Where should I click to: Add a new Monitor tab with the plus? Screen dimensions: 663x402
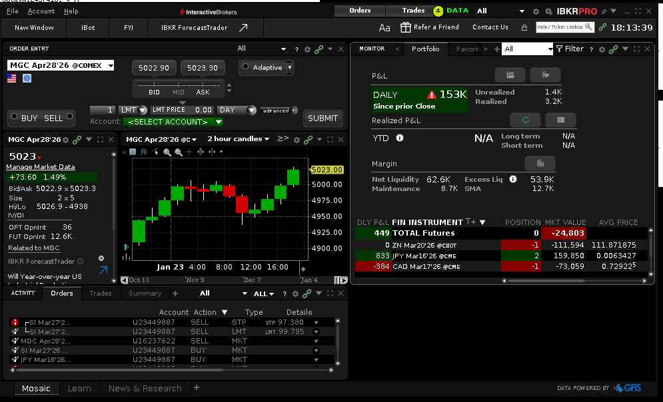point(497,49)
